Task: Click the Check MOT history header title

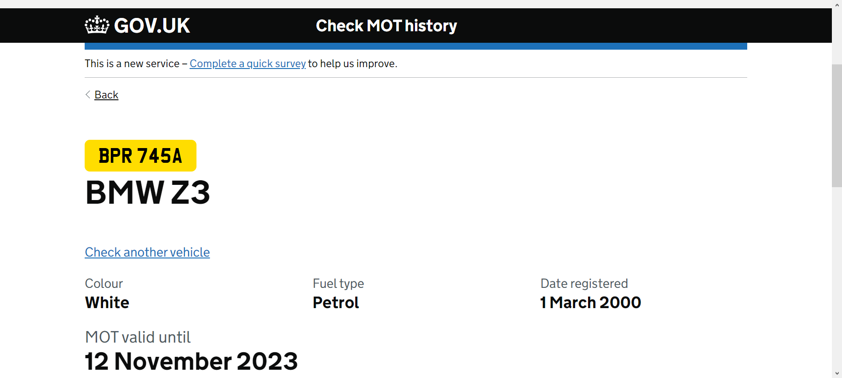Action: 386,26
